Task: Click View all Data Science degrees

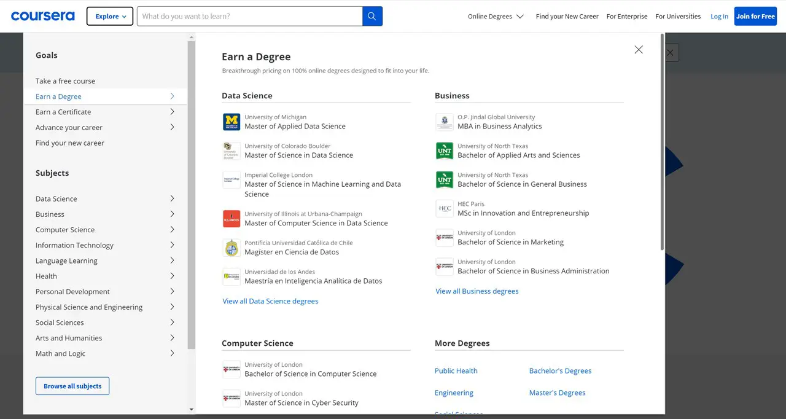Action: point(270,301)
